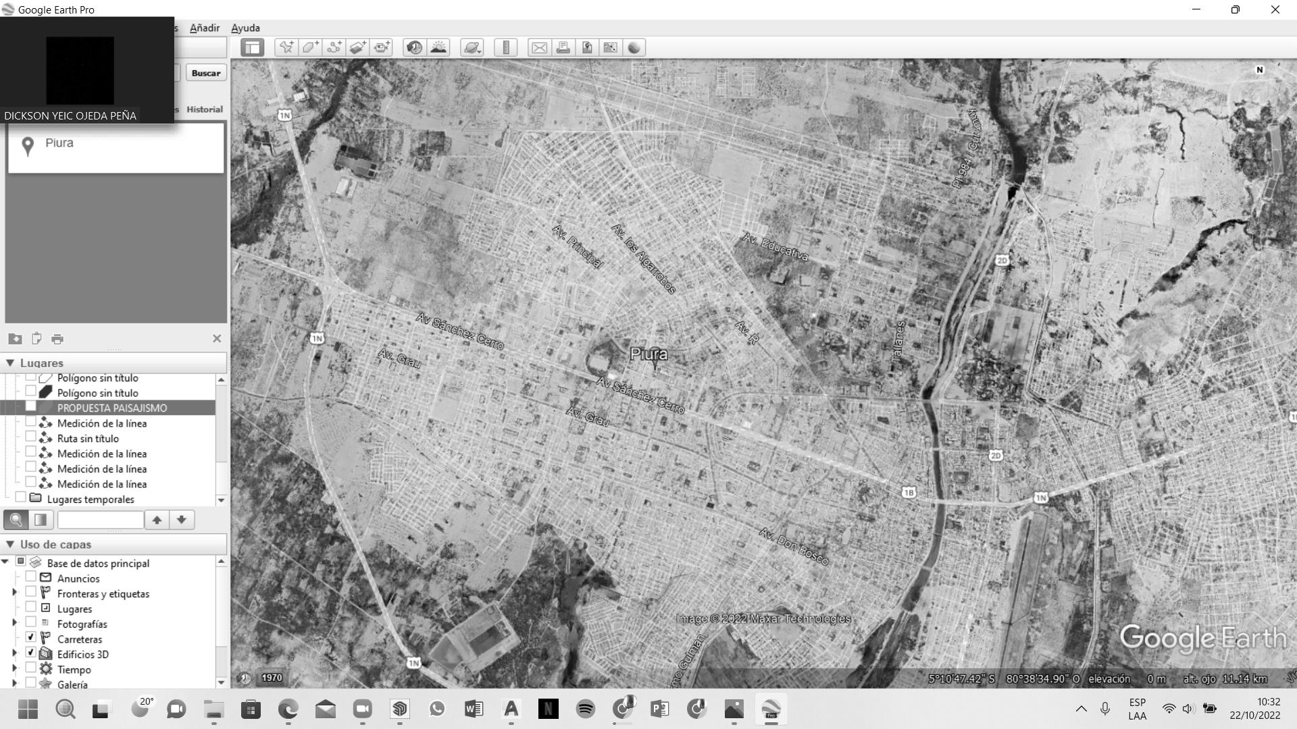Click the 1970 historical imagery date
The width and height of the screenshot is (1297, 729).
(272, 678)
